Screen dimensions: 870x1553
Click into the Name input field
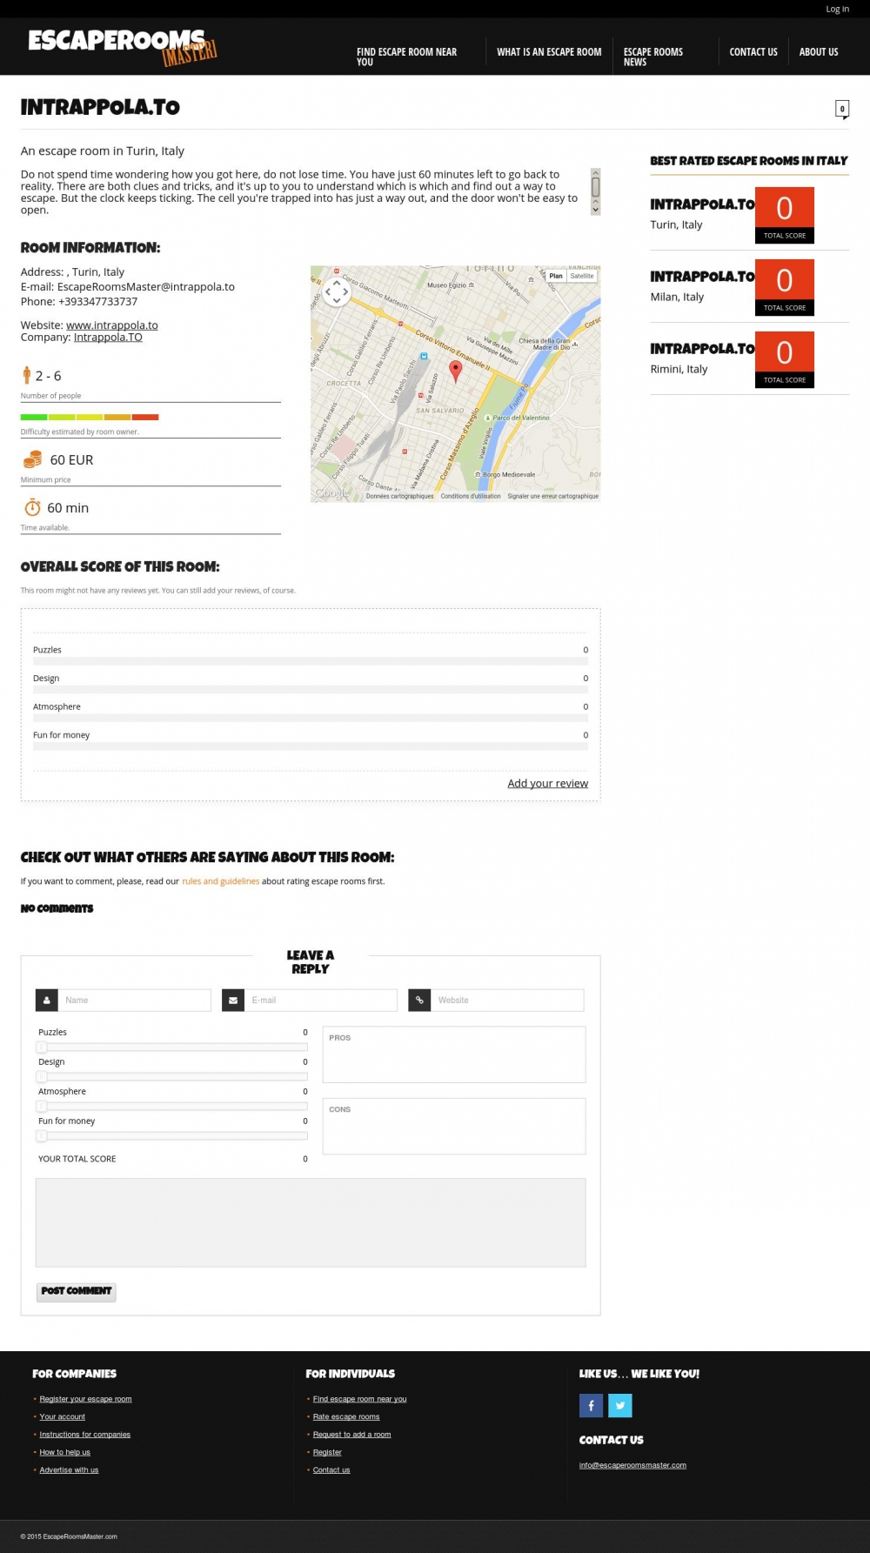(135, 1001)
